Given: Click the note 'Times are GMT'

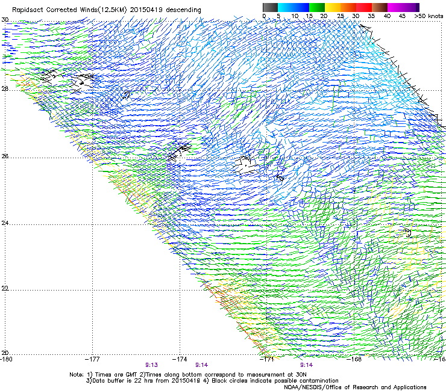Looking at the screenshot, I should point(116,375).
